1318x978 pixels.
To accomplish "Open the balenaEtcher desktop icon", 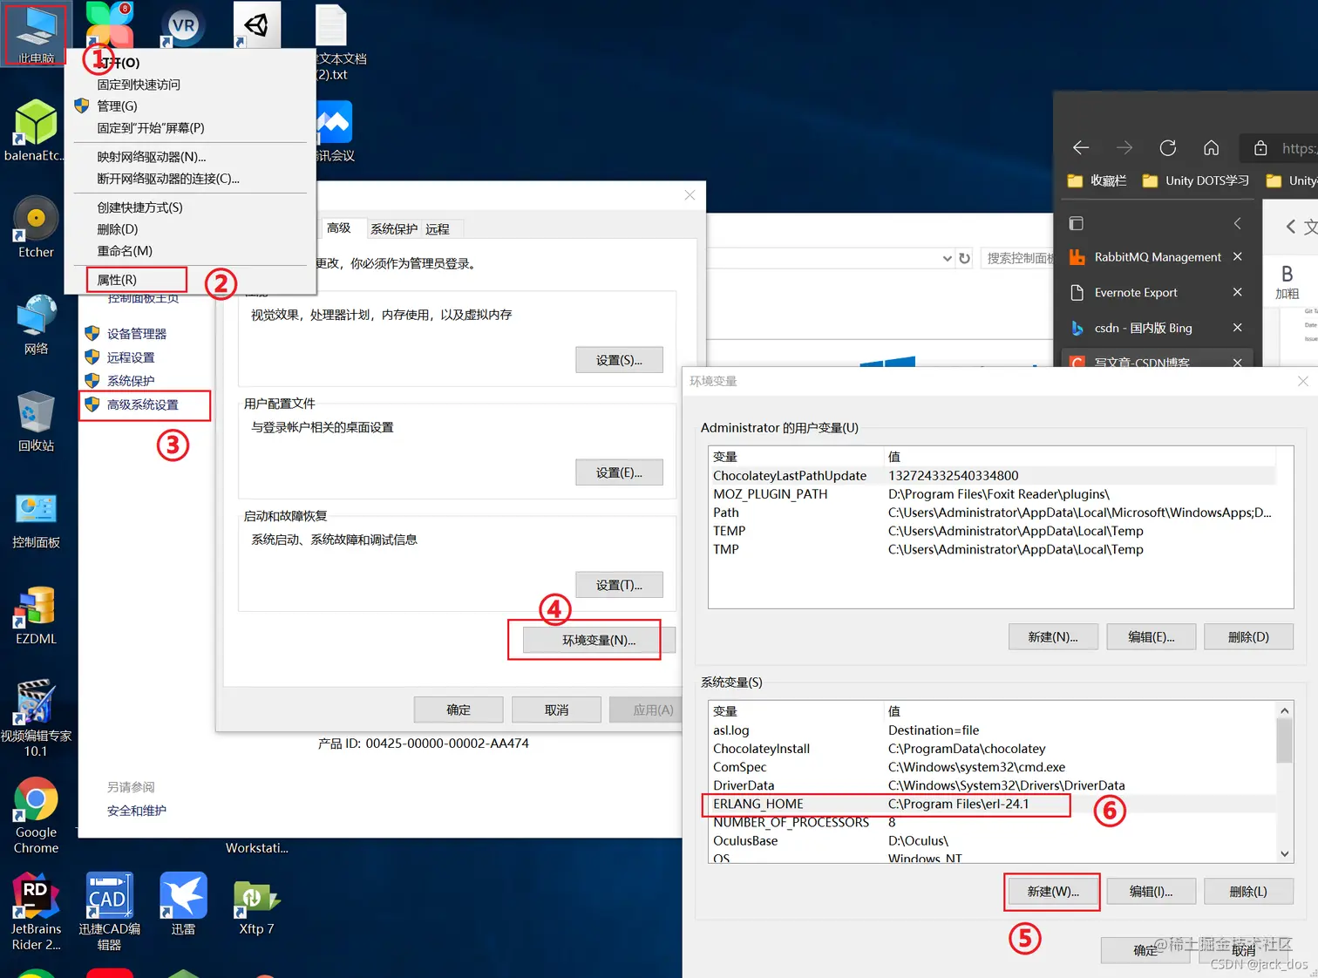I will (35, 129).
